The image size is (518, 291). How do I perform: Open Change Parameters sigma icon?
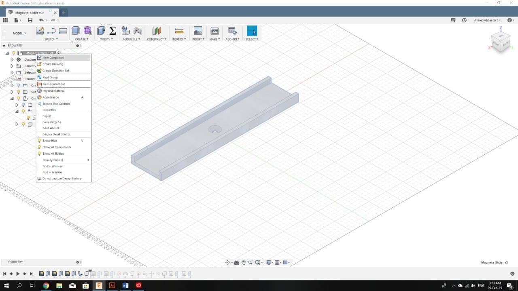pos(113,31)
